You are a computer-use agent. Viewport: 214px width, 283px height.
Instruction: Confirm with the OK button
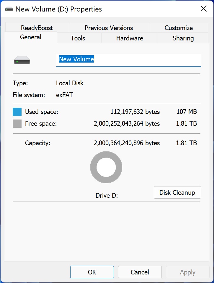pos(92,272)
